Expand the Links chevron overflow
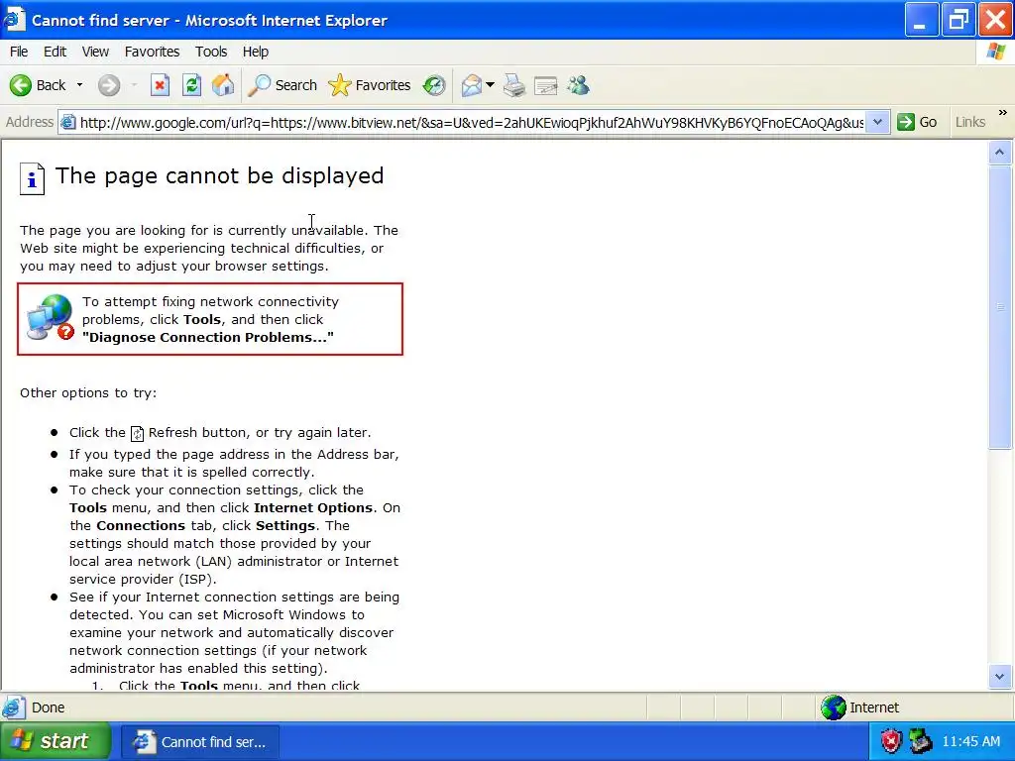 1003,113
